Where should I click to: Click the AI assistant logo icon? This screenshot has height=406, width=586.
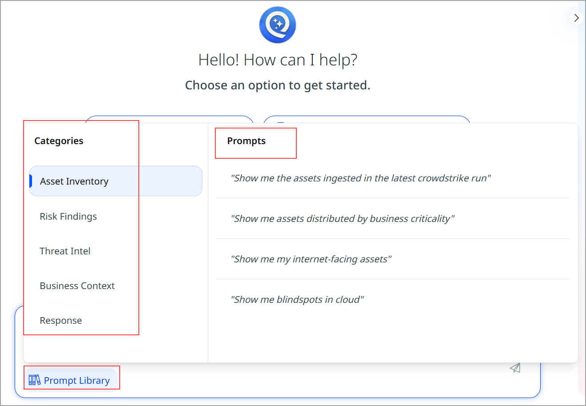coord(278,25)
